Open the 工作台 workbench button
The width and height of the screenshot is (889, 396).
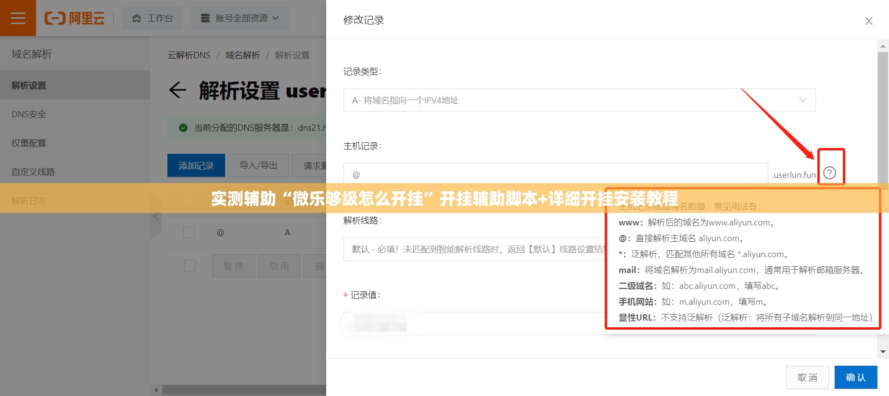tap(152, 18)
